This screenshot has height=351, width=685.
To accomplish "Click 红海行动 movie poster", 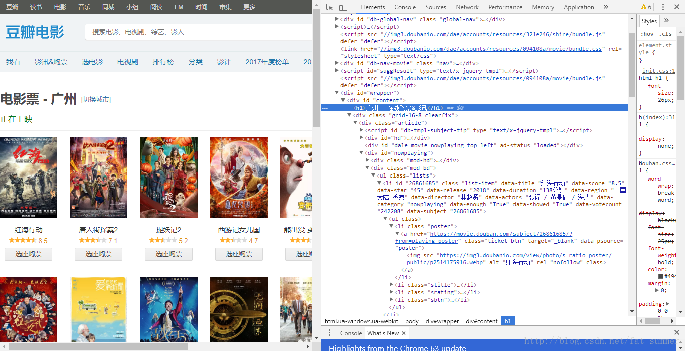I will [29, 178].
